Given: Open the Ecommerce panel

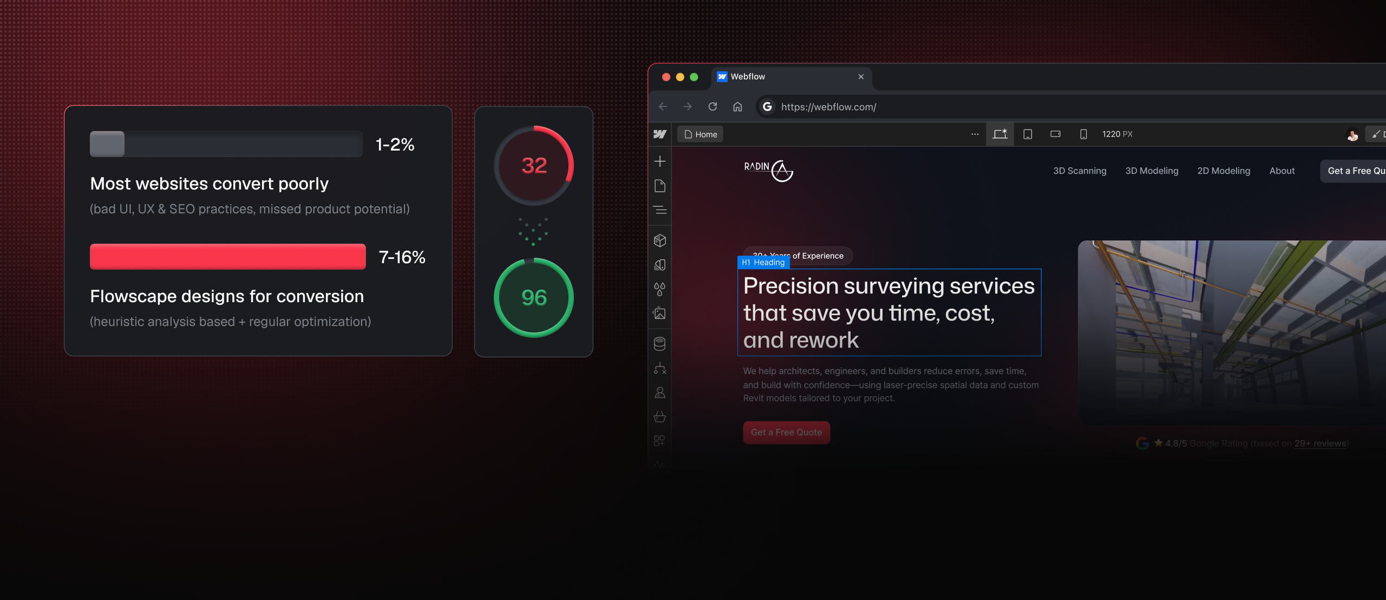Looking at the screenshot, I should coord(660,415).
